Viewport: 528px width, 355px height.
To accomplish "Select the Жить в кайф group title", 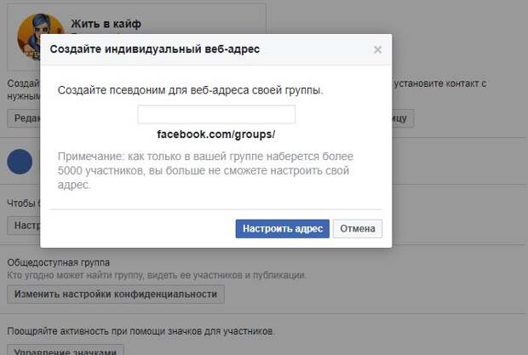I will (106, 24).
